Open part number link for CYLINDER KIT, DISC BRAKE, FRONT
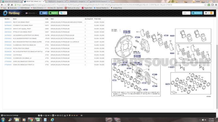 pyautogui.click(x=8, y=25)
